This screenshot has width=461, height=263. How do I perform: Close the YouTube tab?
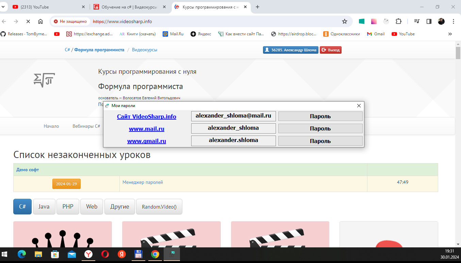tap(84, 7)
